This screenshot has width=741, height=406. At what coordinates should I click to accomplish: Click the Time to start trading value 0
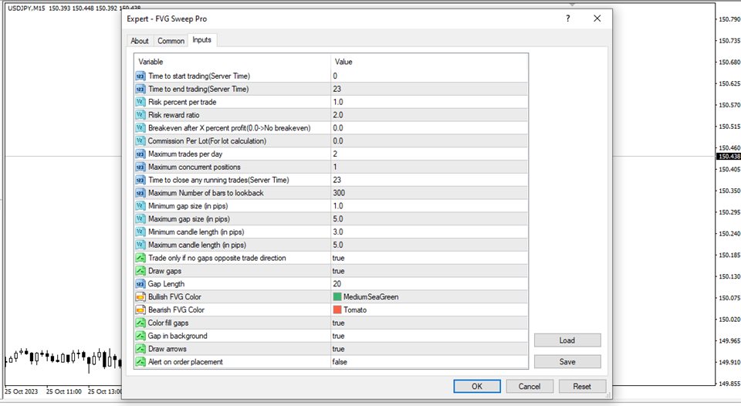tap(335, 76)
